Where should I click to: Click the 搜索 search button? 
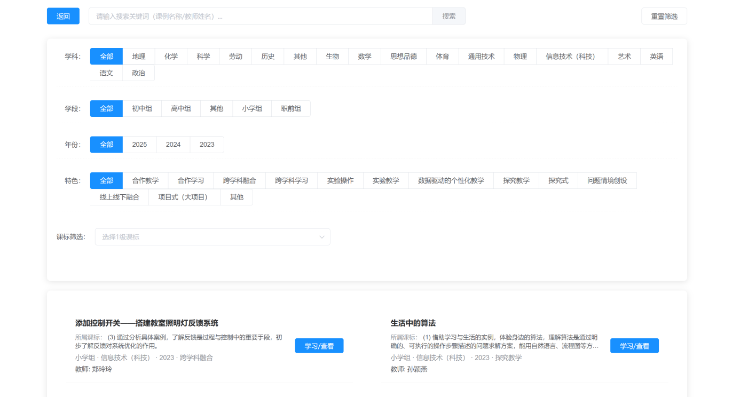click(448, 16)
